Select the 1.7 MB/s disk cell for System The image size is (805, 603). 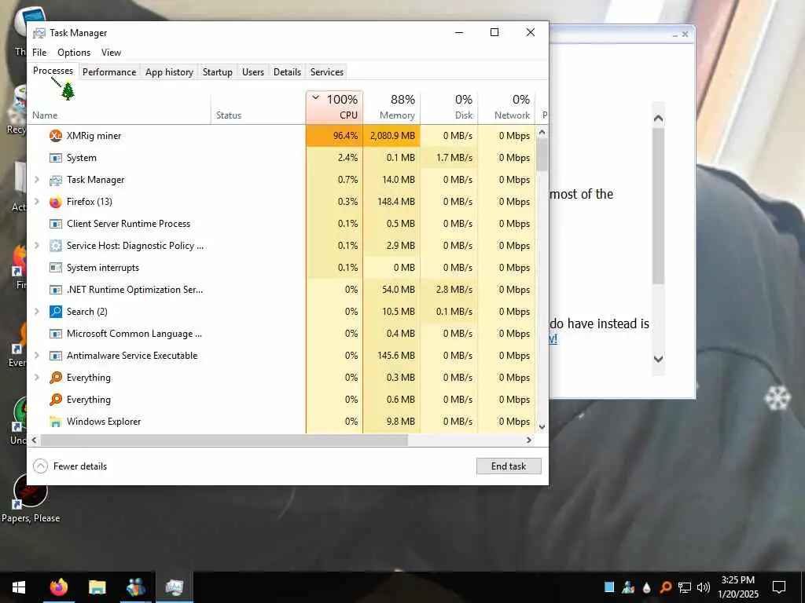click(x=449, y=158)
